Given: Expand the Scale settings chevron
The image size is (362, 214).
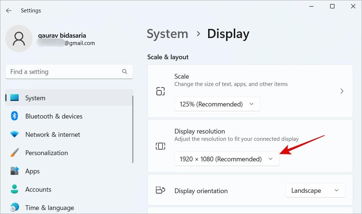Looking at the screenshot, I should coord(342,91).
